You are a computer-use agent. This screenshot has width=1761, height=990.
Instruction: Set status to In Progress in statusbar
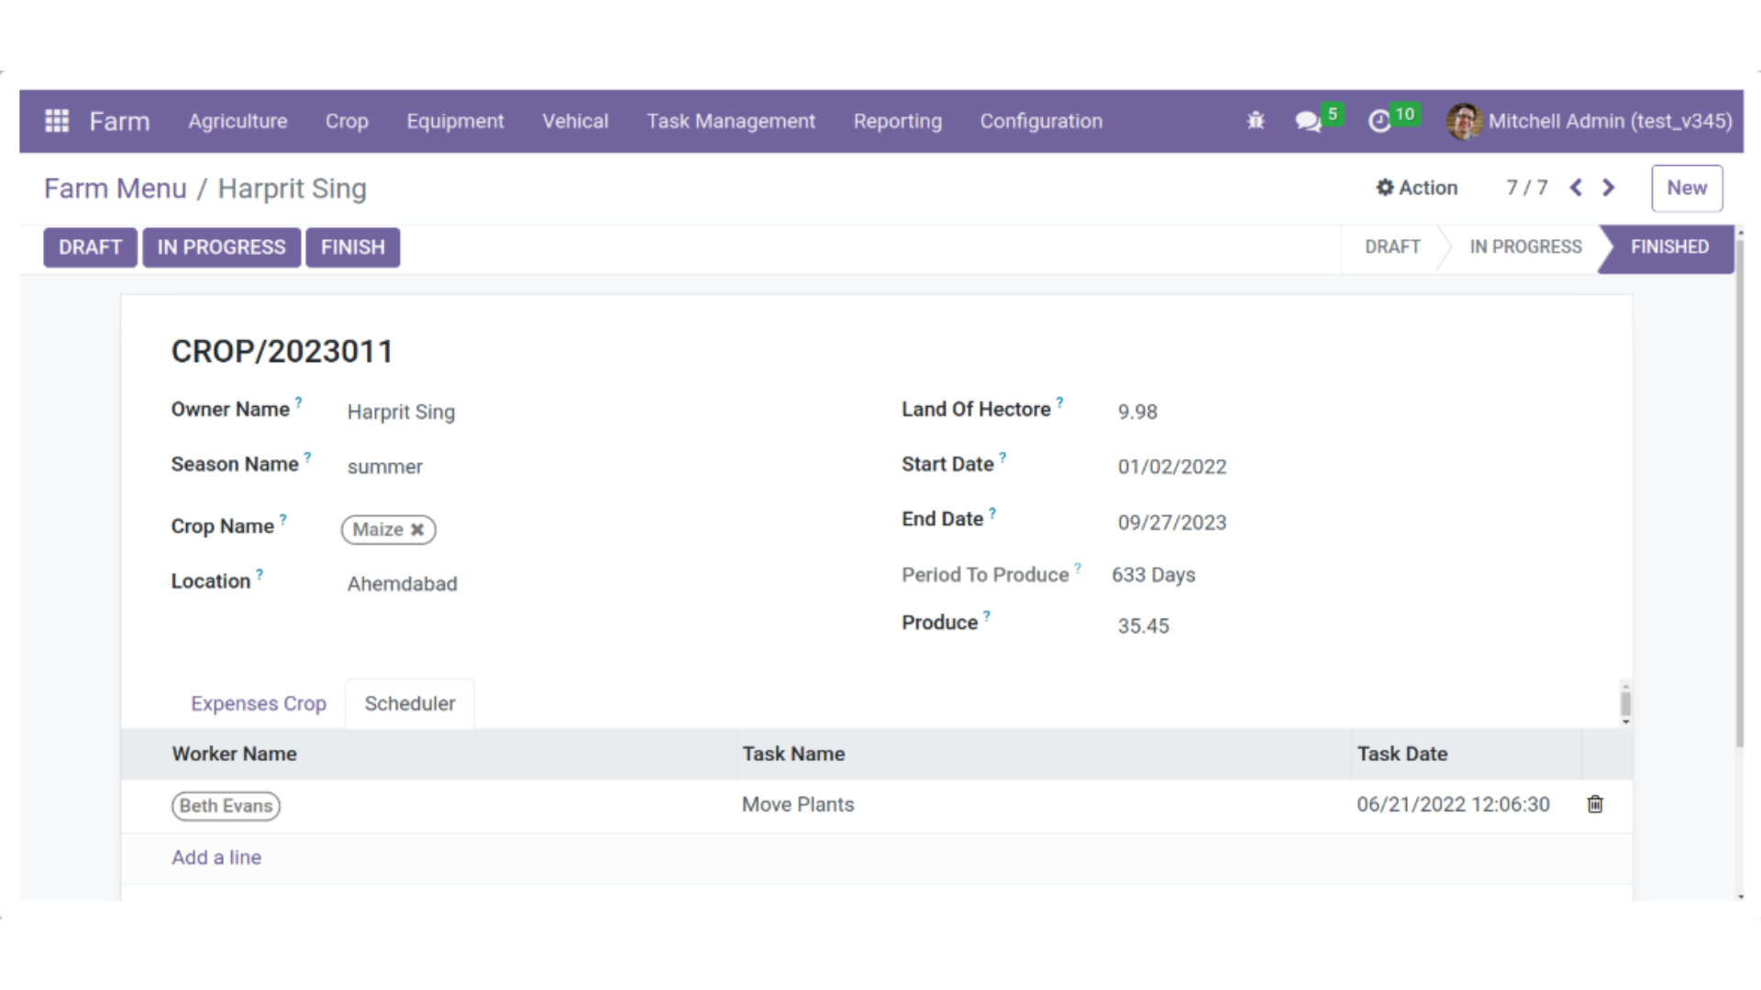click(x=1525, y=247)
